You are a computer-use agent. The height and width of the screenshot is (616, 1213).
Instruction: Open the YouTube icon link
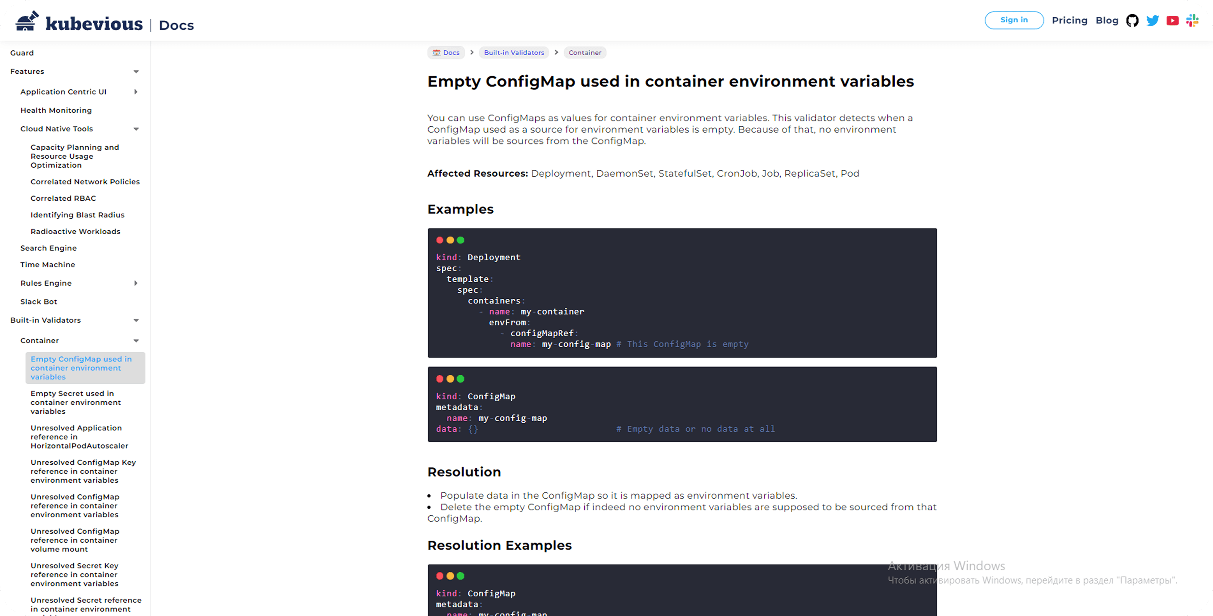click(1172, 20)
